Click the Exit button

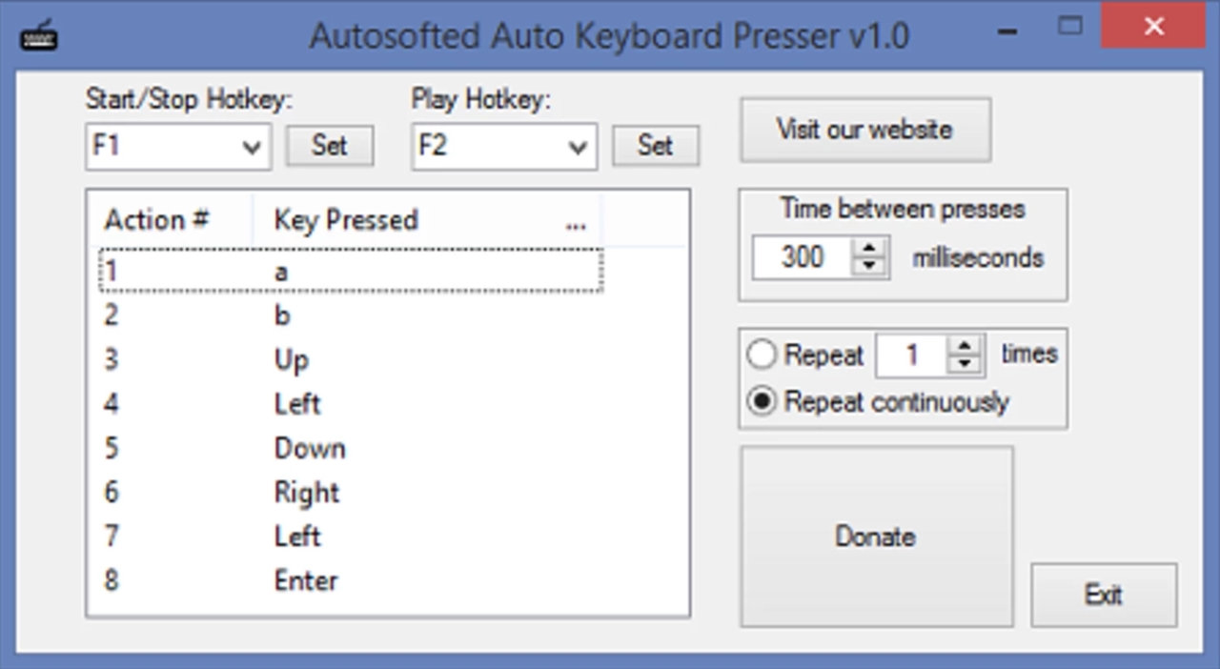tap(1104, 595)
